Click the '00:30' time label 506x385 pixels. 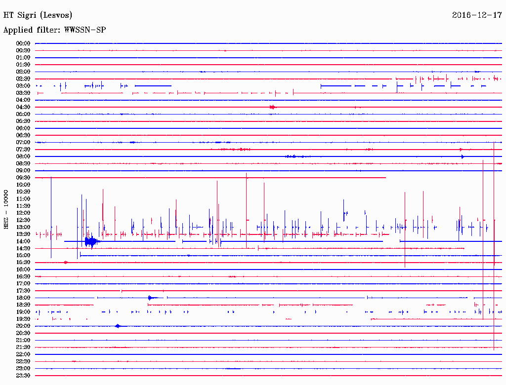(x=23, y=50)
